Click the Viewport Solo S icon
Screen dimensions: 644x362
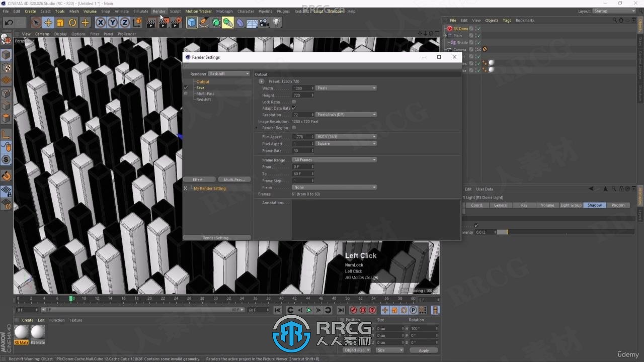pos(6,159)
